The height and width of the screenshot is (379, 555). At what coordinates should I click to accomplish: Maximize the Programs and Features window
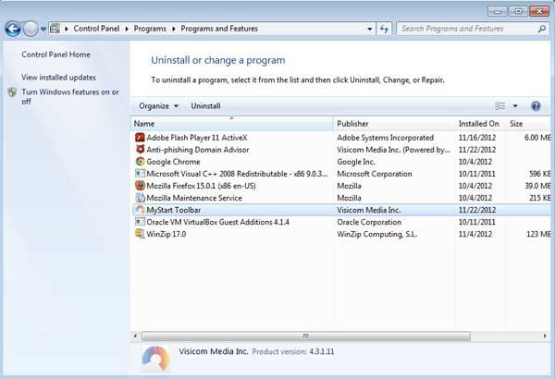click(518, 11)
